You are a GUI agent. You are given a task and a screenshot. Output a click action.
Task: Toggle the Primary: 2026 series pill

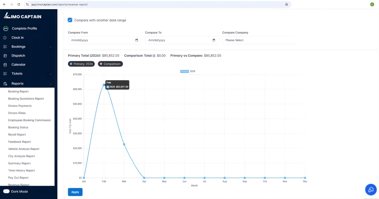81,64
